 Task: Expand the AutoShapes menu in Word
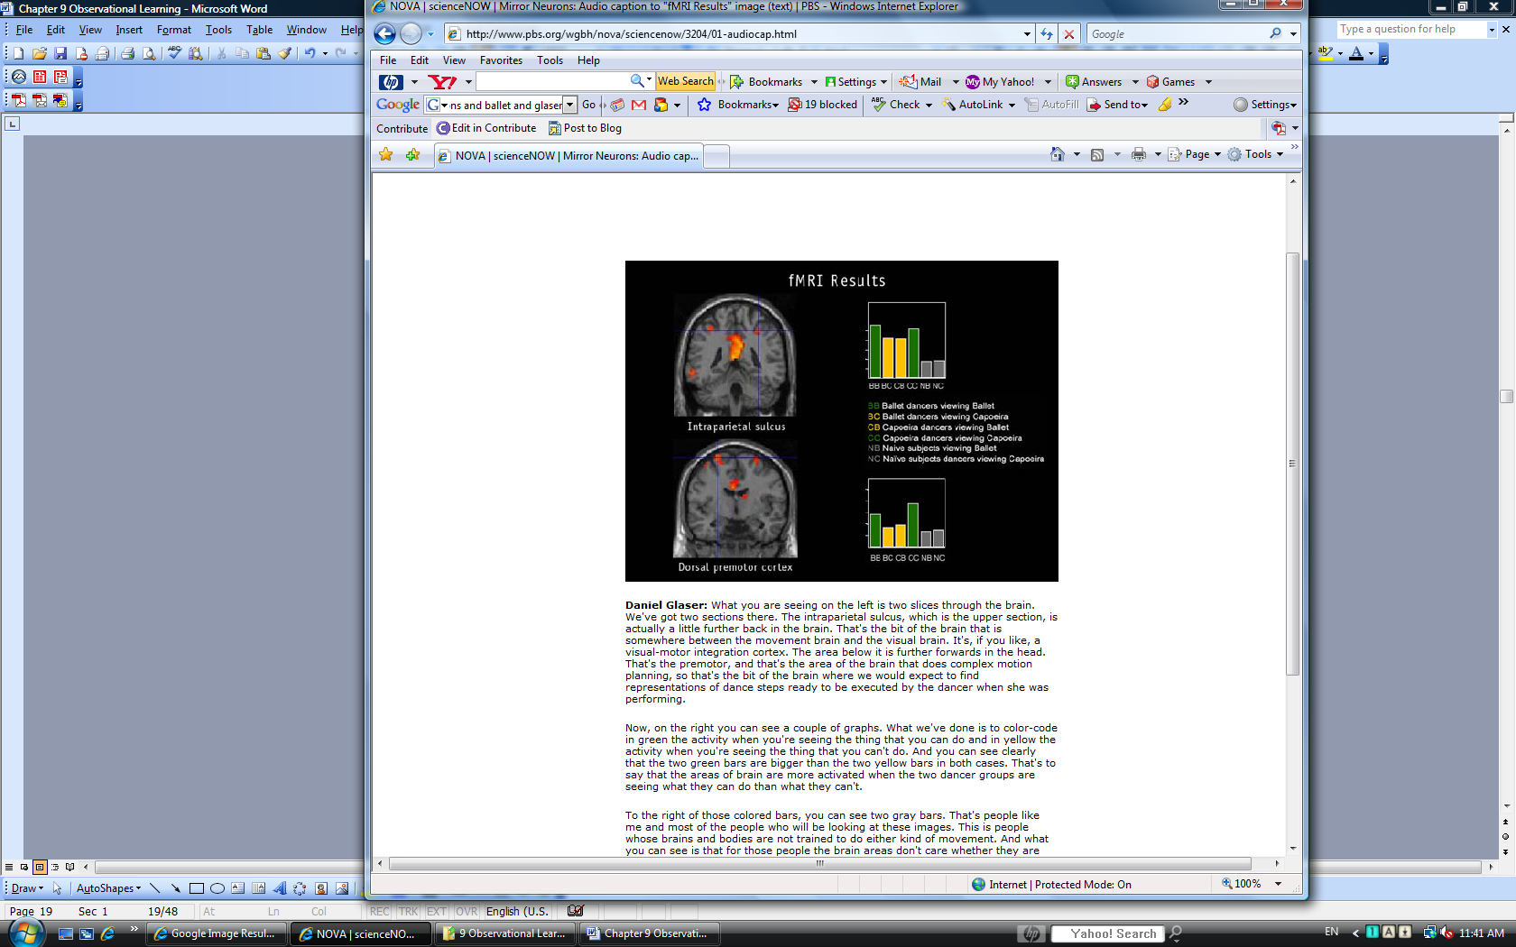coord(108,888)
